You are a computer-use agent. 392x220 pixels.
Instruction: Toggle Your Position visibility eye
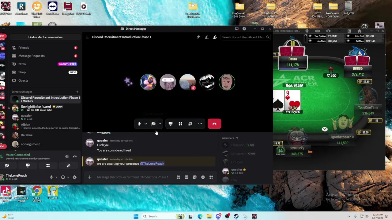[x=310, y=36]
